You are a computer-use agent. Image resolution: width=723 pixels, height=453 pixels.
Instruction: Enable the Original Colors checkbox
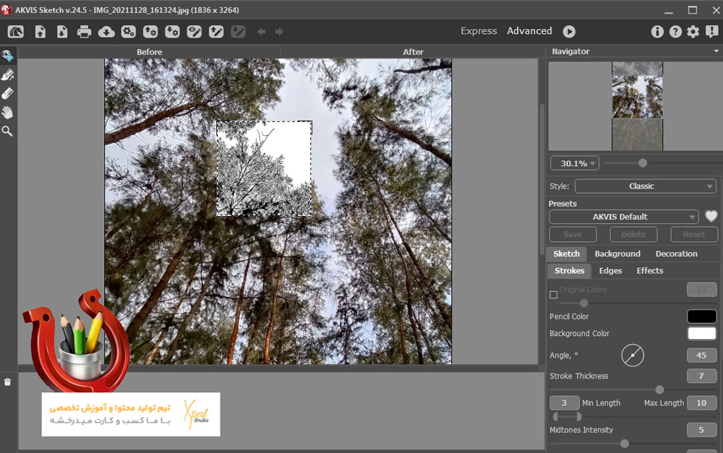tap(553, 295)
